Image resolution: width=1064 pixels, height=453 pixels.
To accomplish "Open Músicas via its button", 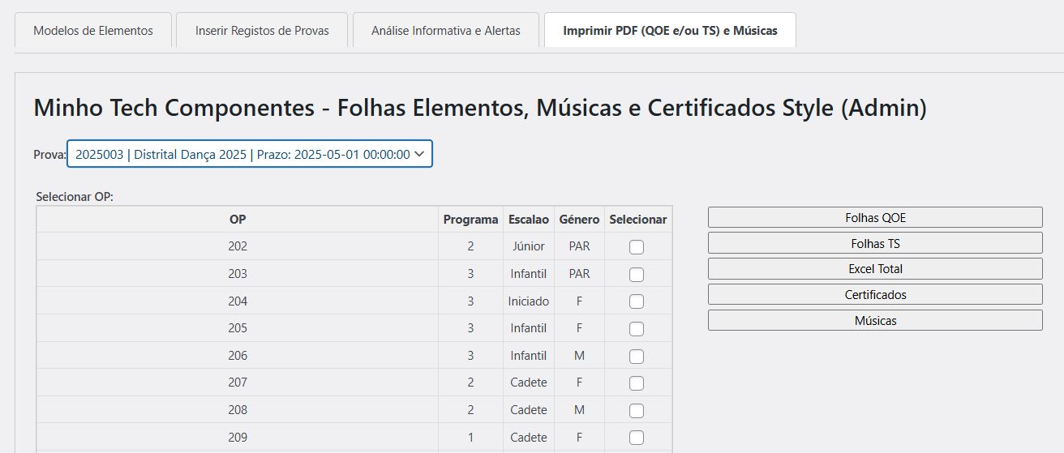I will click(x=875, y=321).
